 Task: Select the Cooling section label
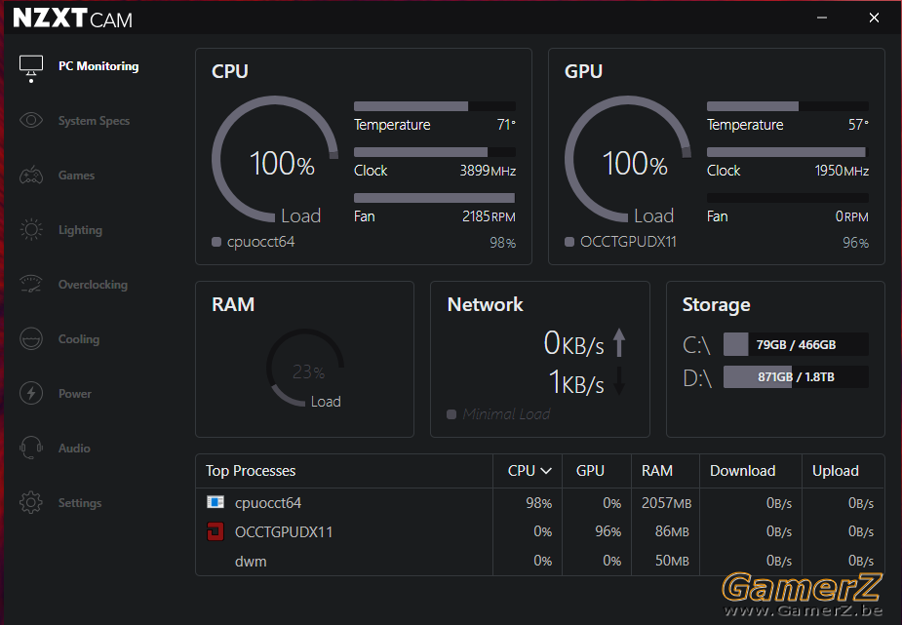pyautogui.click(x=79, y=339)
